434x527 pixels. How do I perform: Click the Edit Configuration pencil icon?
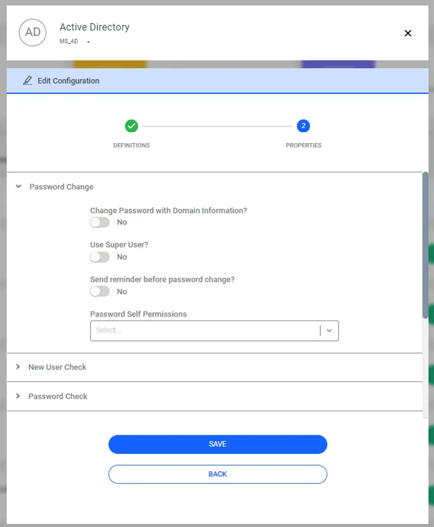(27, 81)
